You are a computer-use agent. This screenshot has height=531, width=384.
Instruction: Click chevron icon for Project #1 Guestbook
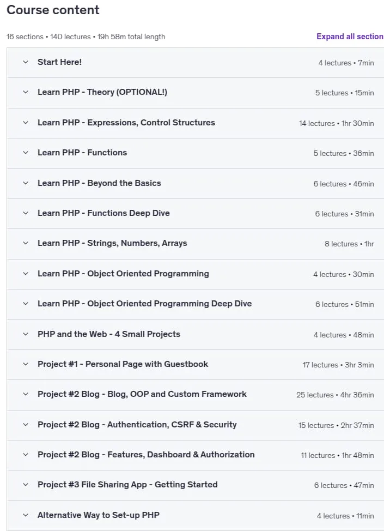(x=26, y=364)
